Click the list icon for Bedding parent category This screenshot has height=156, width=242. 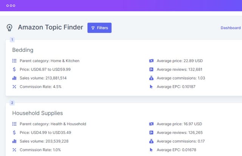point(14,61)
